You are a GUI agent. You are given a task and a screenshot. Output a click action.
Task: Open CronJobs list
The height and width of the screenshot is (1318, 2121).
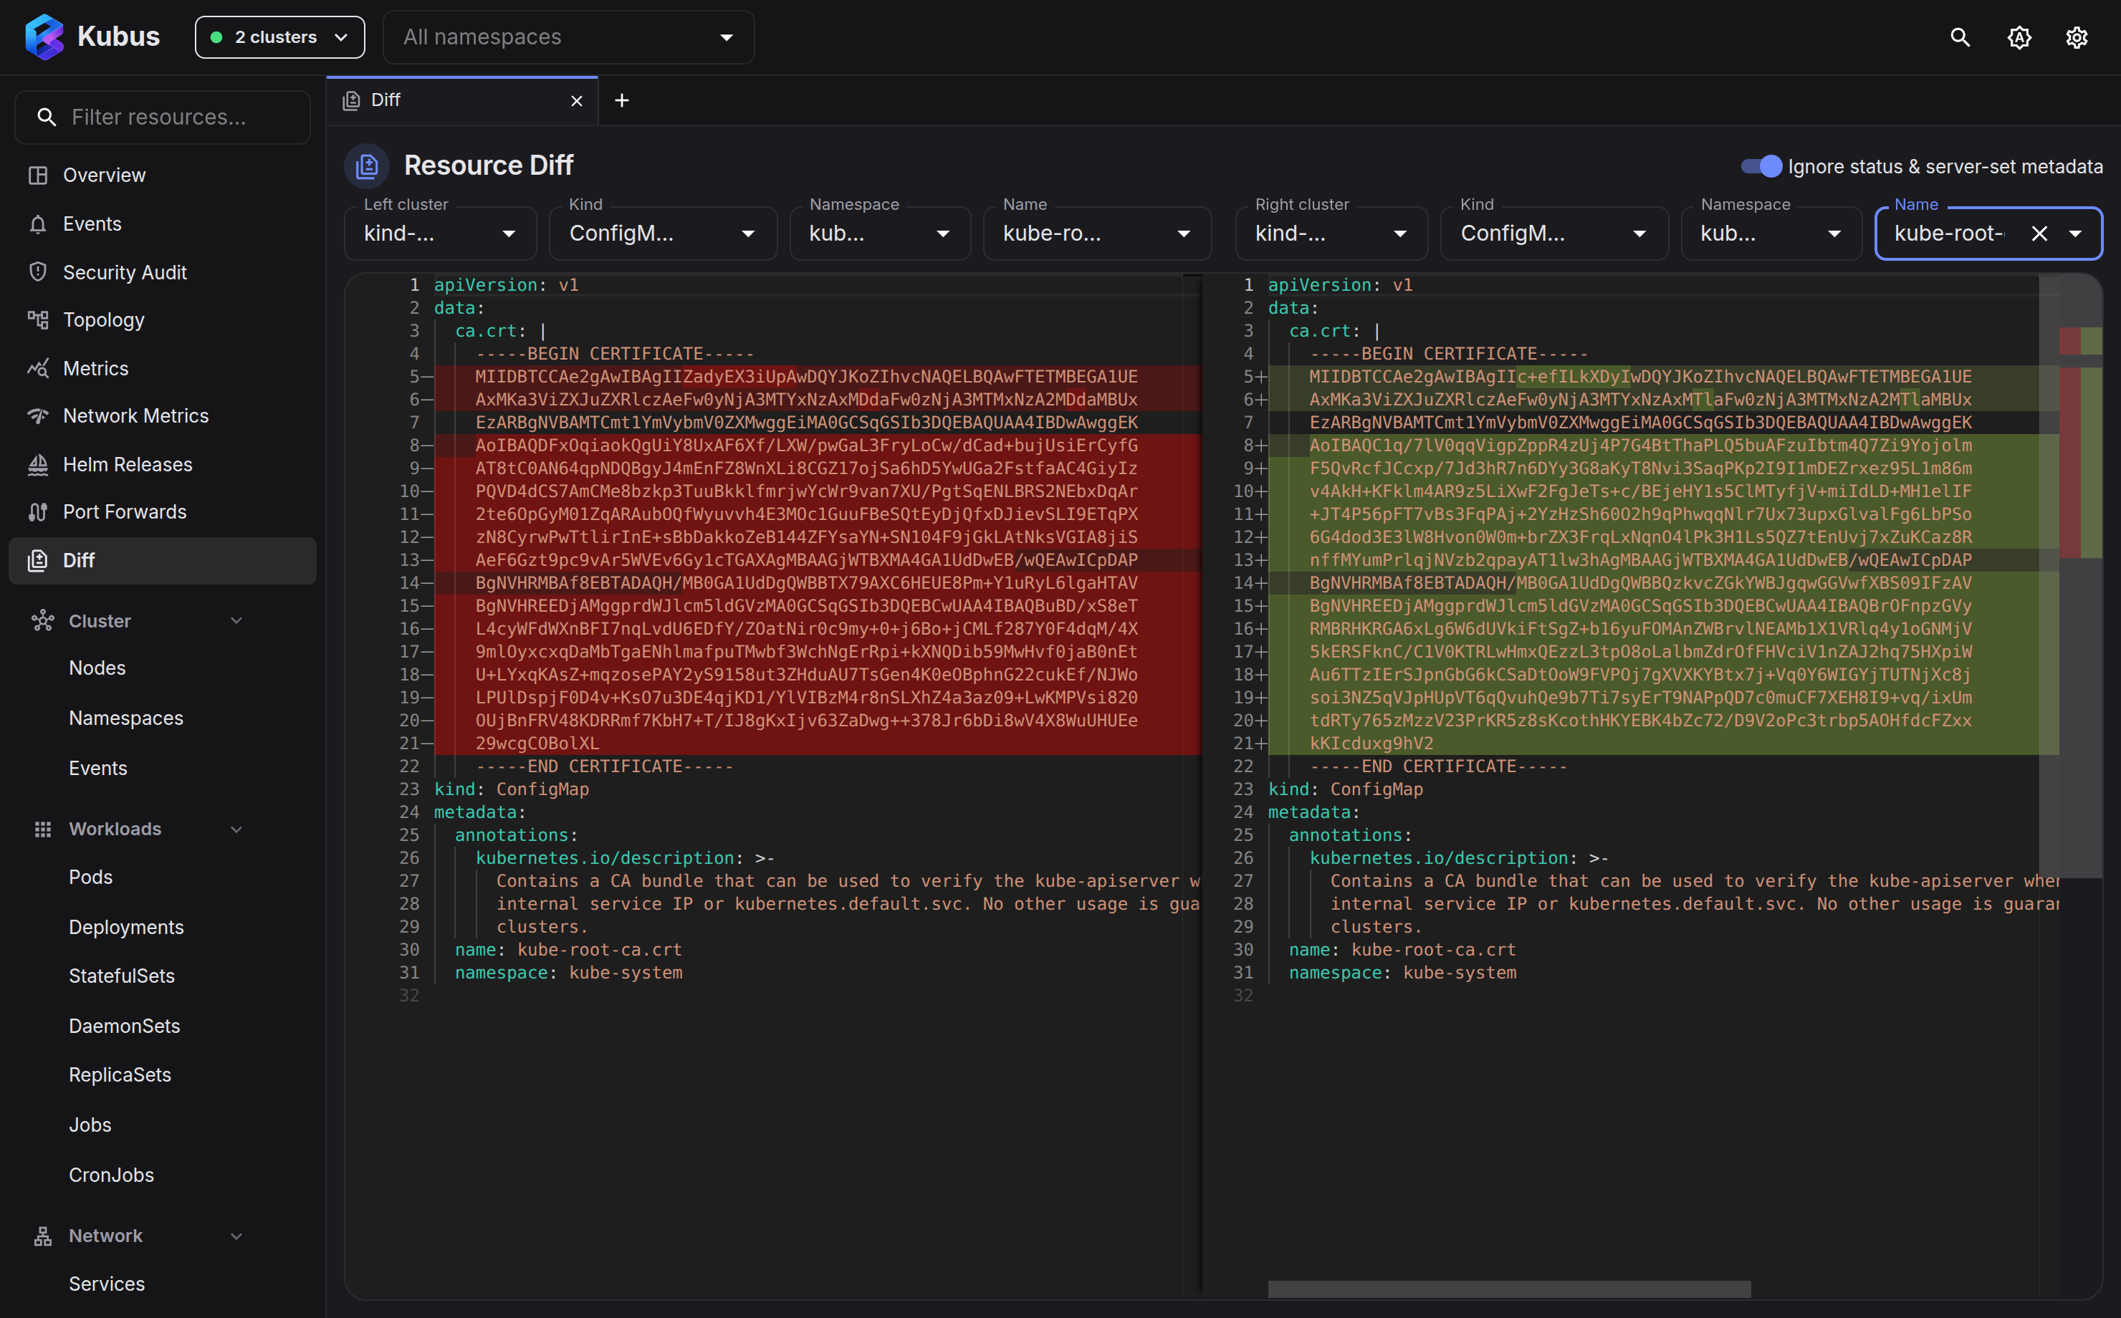(111, 1175)
